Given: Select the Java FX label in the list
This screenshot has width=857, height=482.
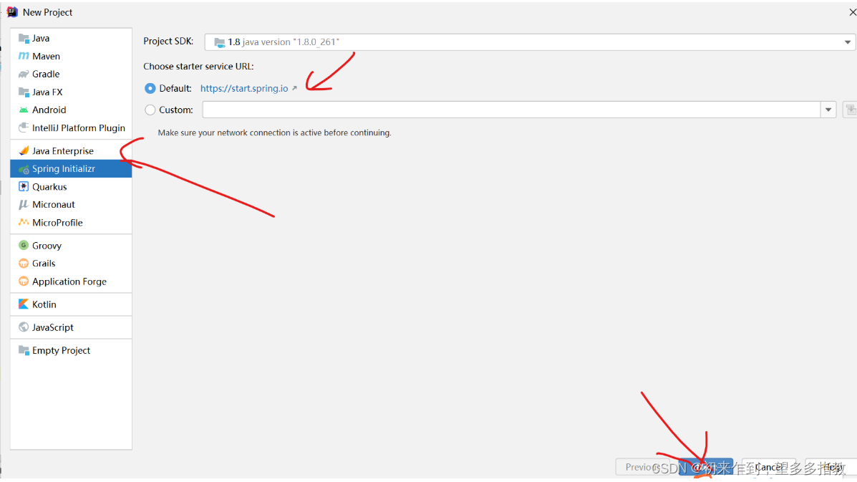Looking at the screenshot, I should coord(47,92).
